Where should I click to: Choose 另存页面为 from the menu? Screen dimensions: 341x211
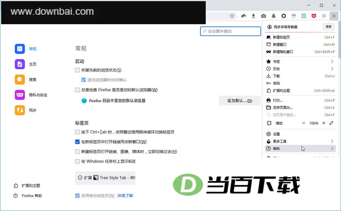[x=300, y=107]
